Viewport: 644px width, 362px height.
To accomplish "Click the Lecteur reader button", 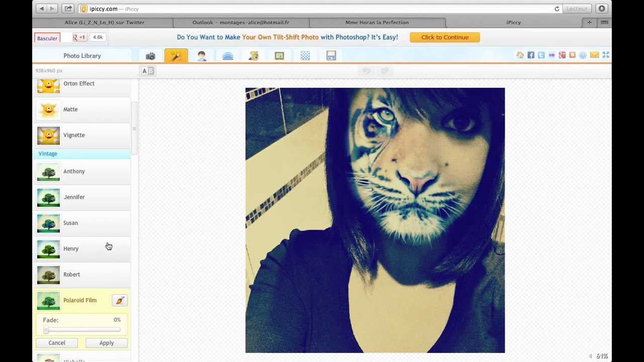I will pos(577,9).
